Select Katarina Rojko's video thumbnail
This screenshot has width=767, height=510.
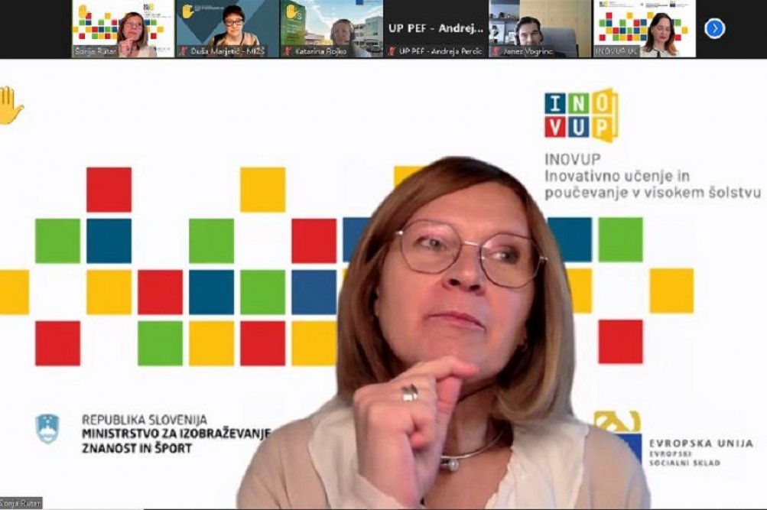(x=331, y=29)
